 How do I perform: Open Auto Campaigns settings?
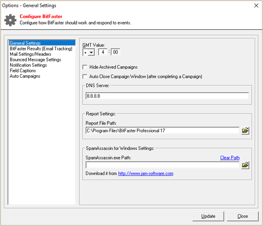coord(25,76)
